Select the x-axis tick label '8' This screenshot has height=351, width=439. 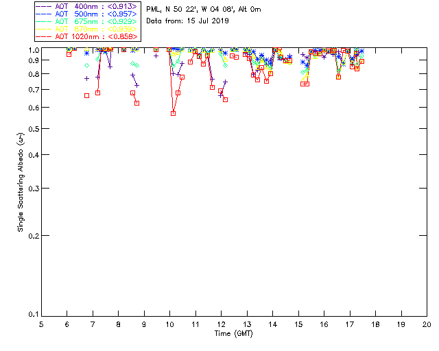click(x=119, y=324)
